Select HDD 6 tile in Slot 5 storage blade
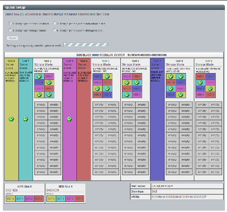Viewport: 227px width, 212px height. tap(98, 77)
